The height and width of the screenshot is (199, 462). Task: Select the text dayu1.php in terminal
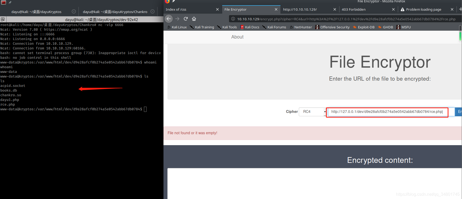[10, 100]
